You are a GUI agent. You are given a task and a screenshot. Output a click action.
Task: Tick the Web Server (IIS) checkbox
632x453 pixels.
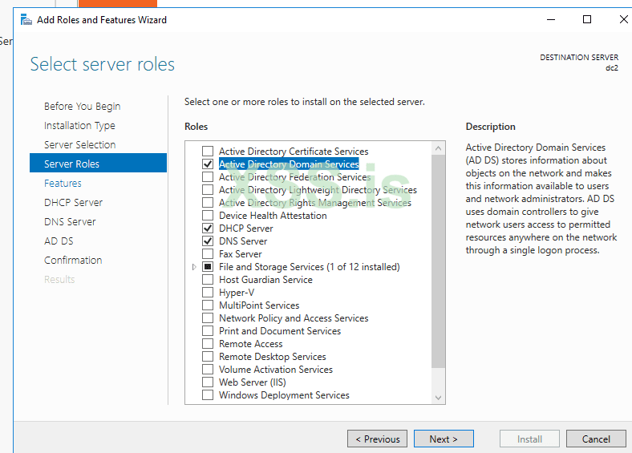[208, 382]
